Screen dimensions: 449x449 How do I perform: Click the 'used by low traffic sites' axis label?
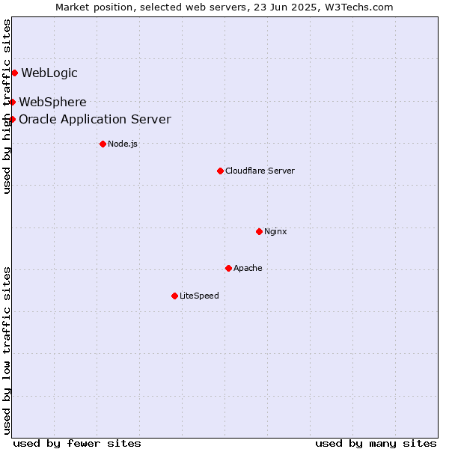(7, 351)
